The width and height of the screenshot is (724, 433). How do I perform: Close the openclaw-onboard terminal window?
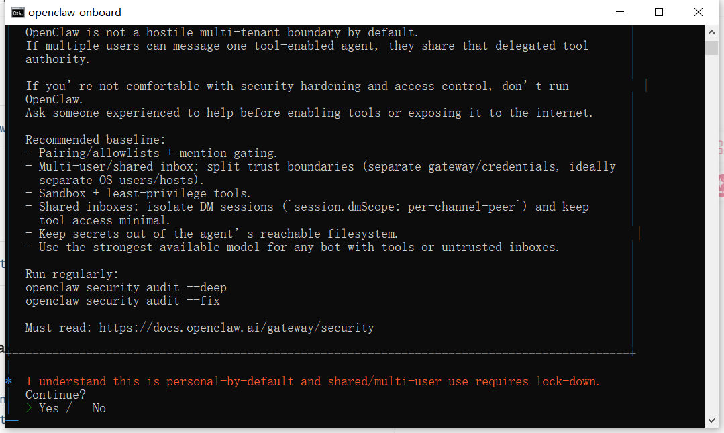tap(699, 12)
